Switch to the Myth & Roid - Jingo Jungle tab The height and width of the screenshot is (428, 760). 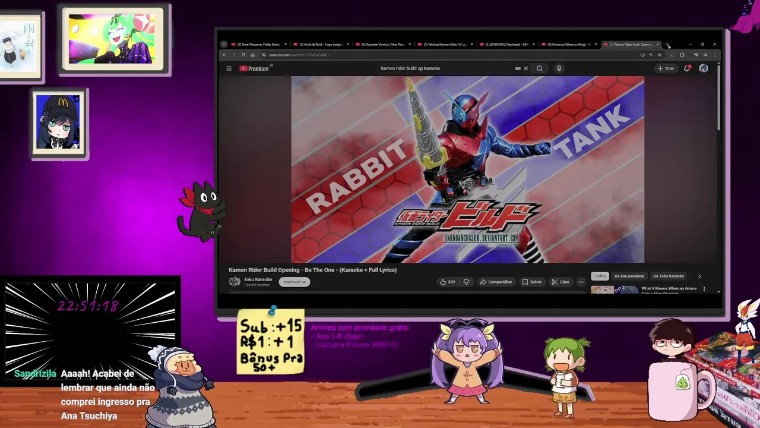point(321,45)
